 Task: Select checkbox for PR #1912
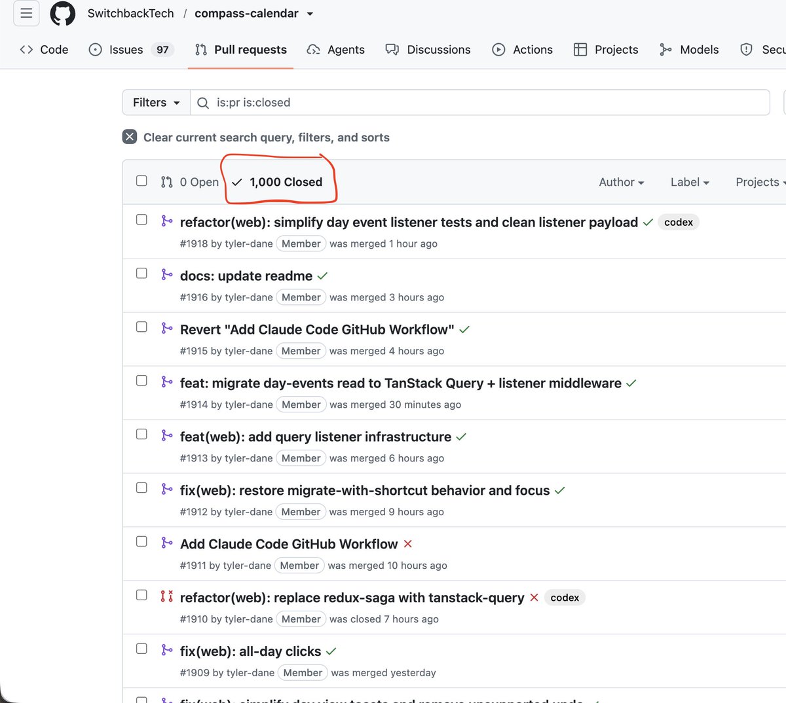click(141, 488)
